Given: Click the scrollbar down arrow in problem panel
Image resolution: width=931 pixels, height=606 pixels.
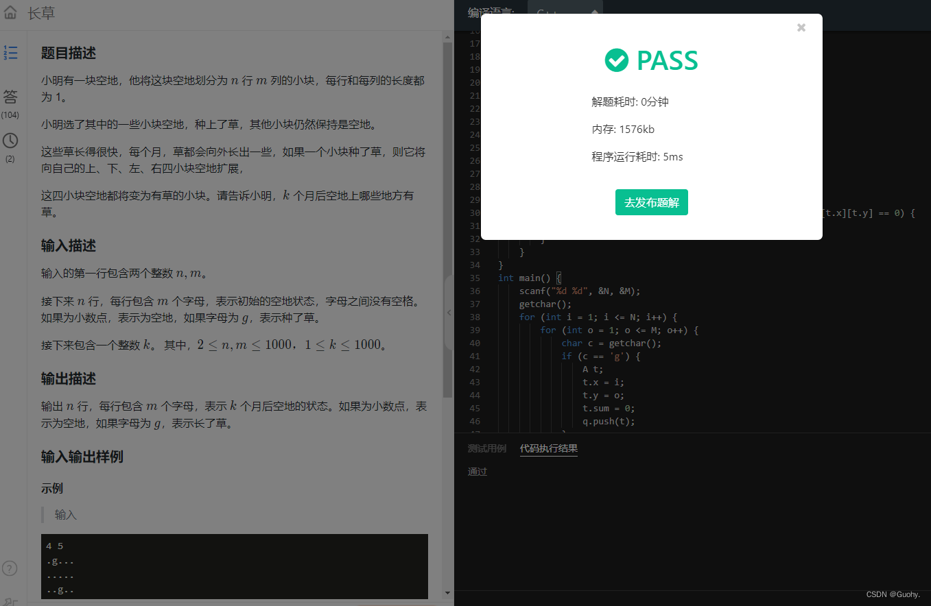Looking at the screenshot, I should point(448,593).
